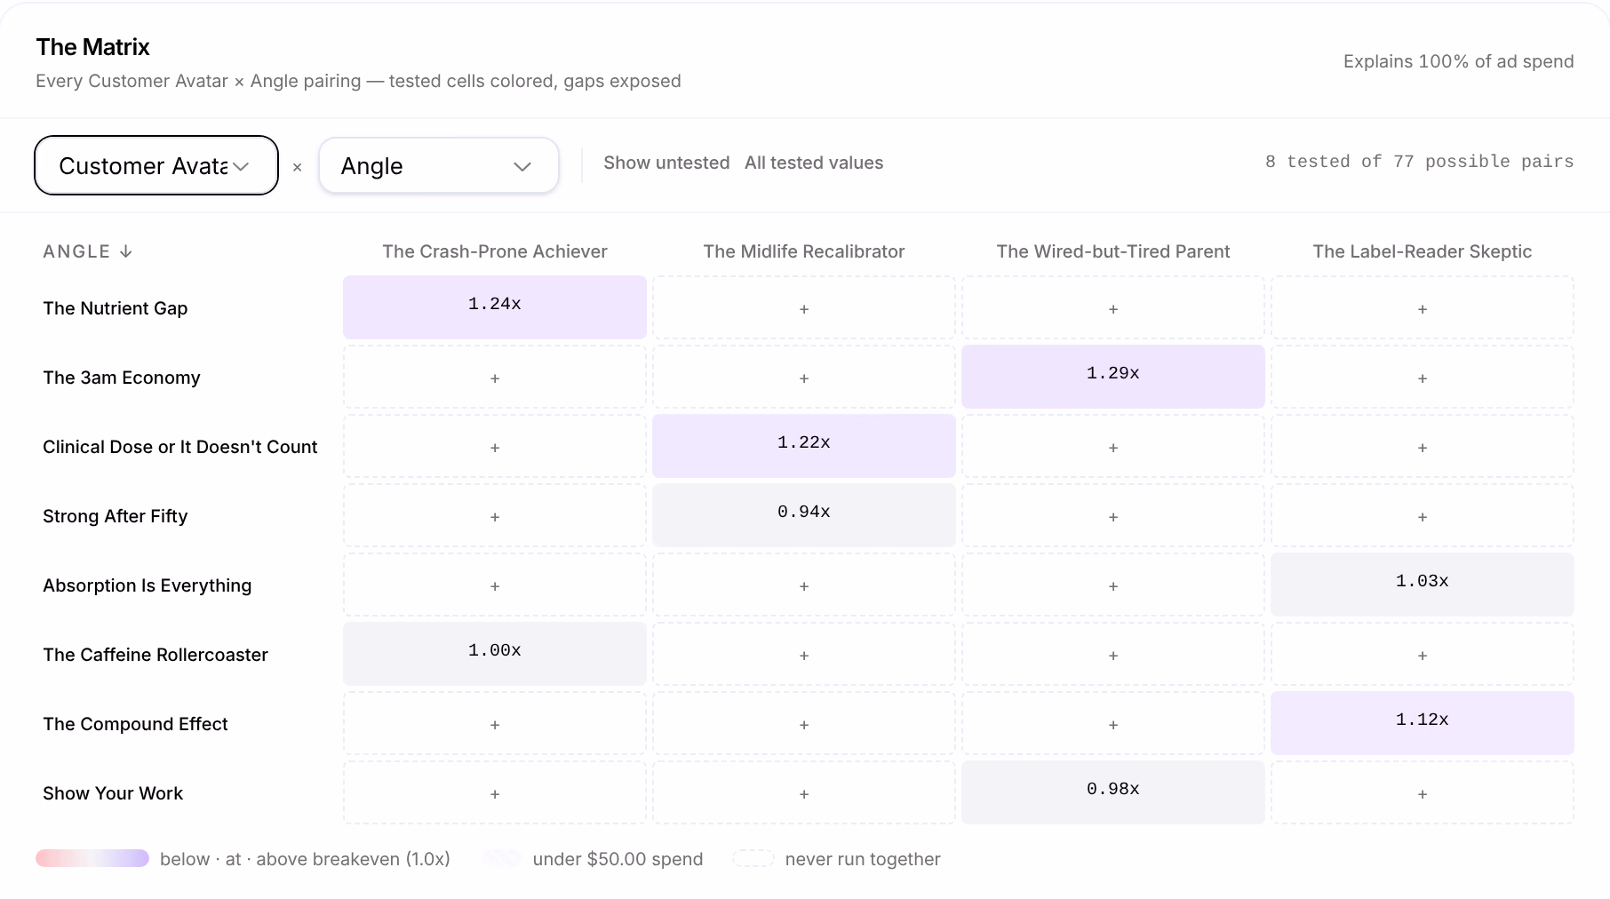Add Absorption Is Everything × Midlife Recalibrator pairing

click(804, 585)
